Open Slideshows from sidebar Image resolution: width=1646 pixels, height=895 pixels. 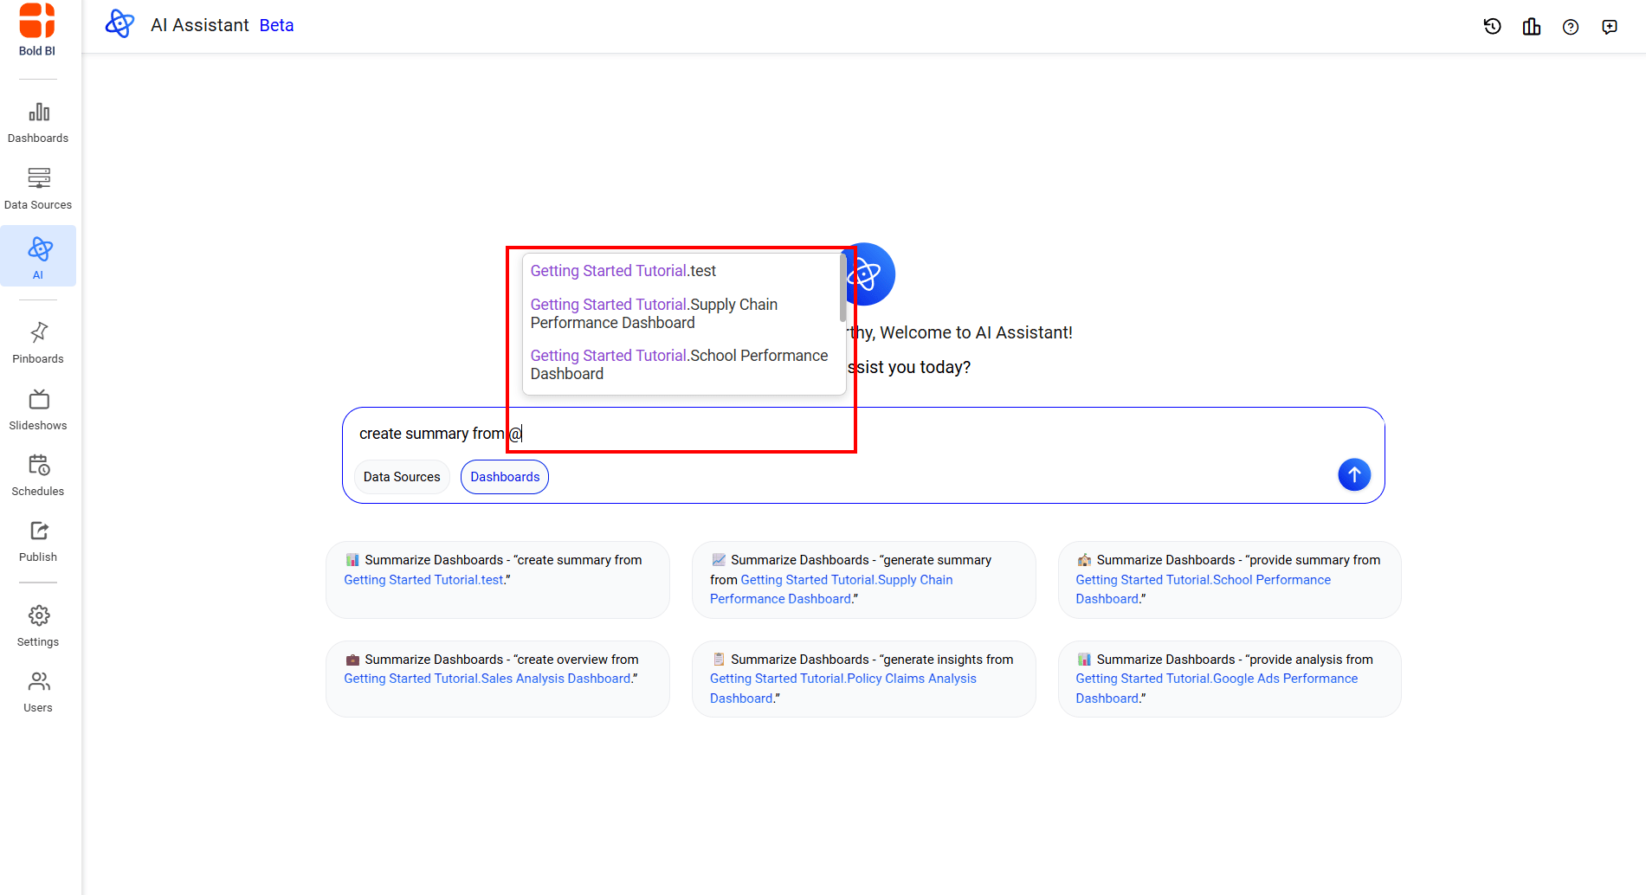(38, 409)
